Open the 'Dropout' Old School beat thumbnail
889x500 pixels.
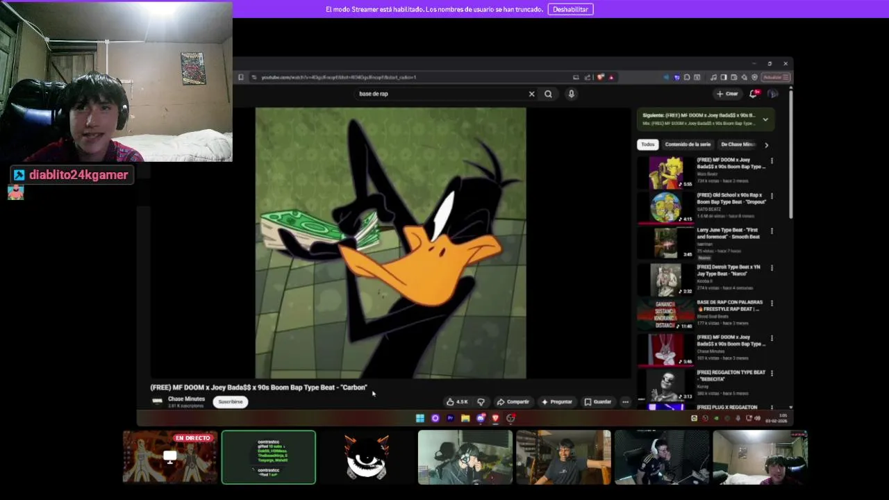665,208
